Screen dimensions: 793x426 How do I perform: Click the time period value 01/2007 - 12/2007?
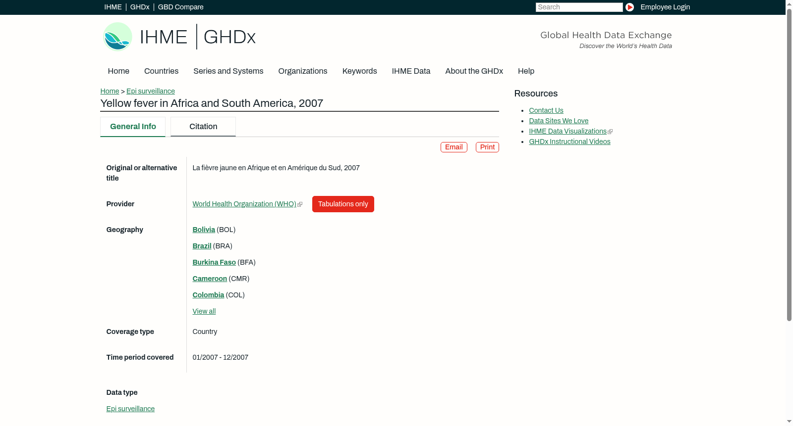coord(221,358)
